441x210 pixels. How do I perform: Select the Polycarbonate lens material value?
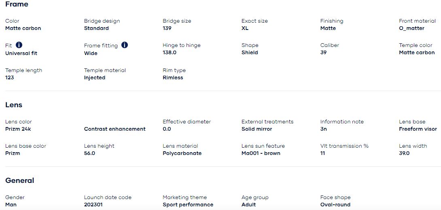182,153
